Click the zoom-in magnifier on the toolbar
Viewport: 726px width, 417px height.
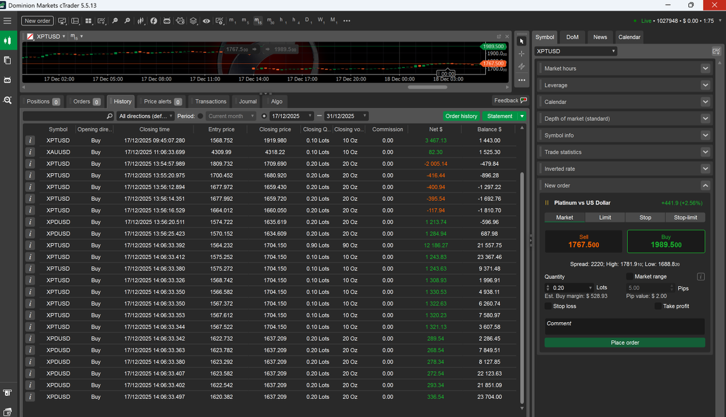[x=128, y=20]
